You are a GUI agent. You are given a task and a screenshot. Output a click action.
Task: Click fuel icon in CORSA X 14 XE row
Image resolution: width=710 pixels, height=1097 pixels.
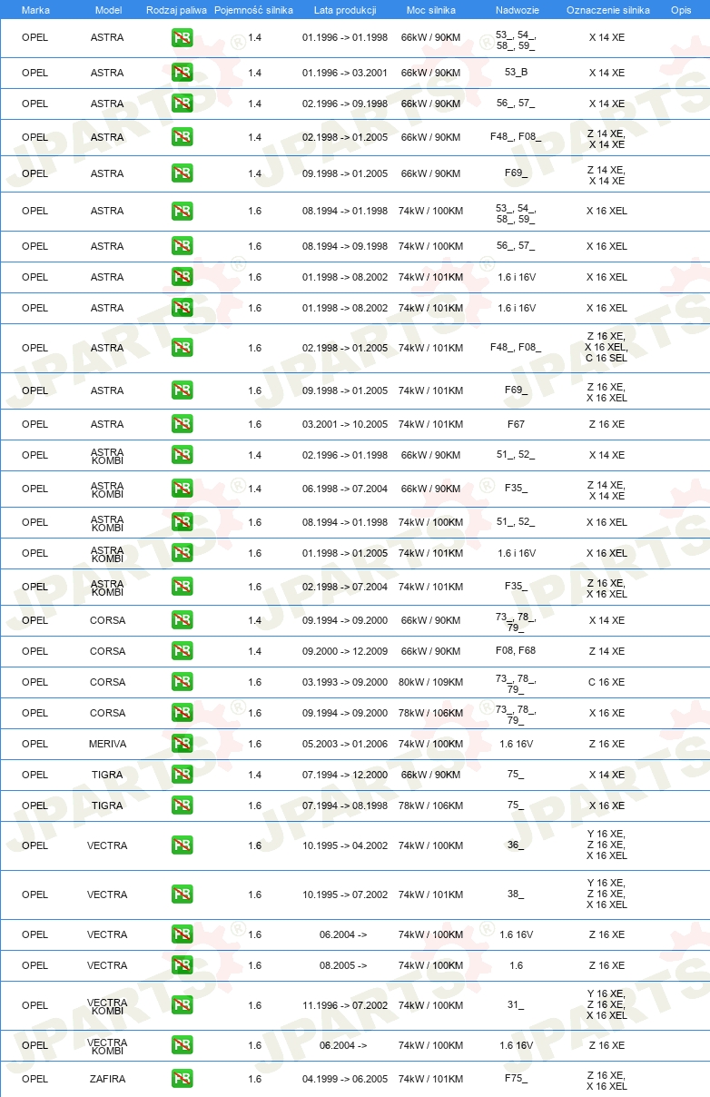point(182,620)
